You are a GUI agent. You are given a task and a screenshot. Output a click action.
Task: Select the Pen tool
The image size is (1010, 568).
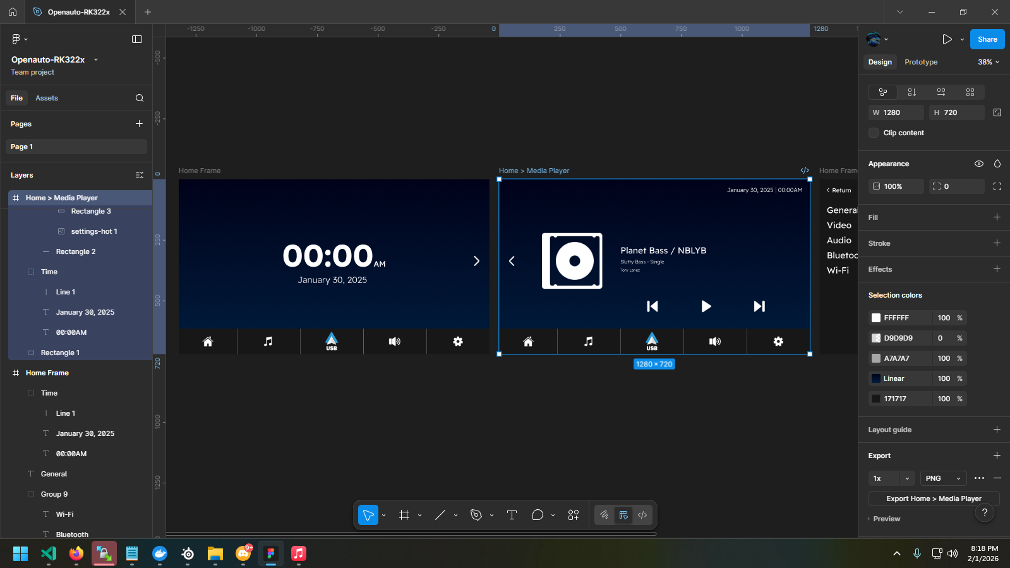(476, 515)
